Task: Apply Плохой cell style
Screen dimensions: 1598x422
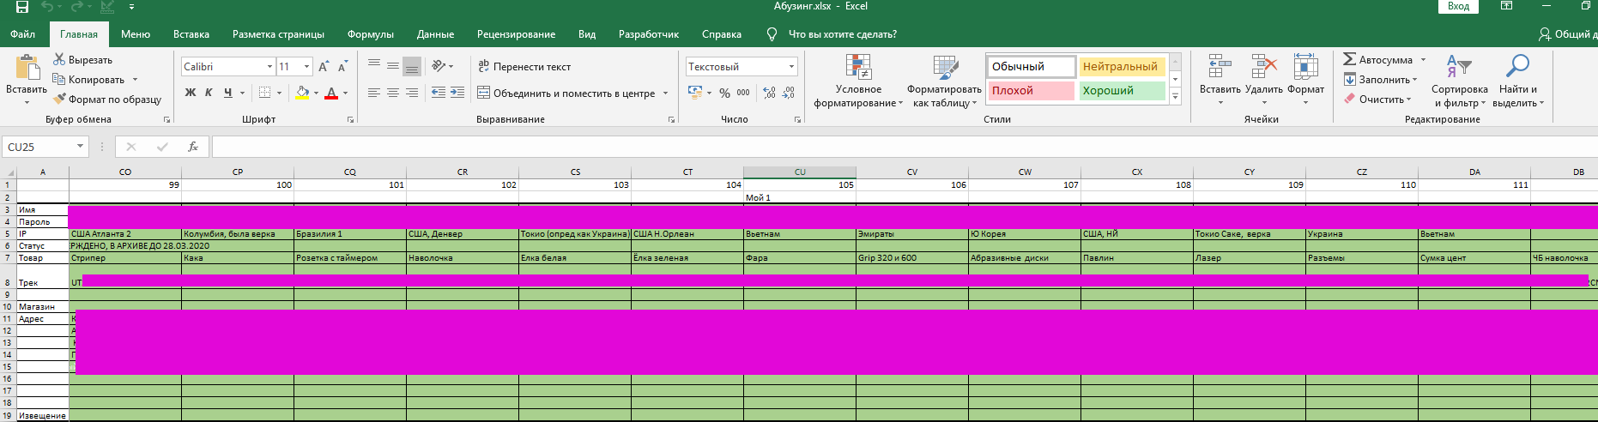Action: (x=1031, y=90)
